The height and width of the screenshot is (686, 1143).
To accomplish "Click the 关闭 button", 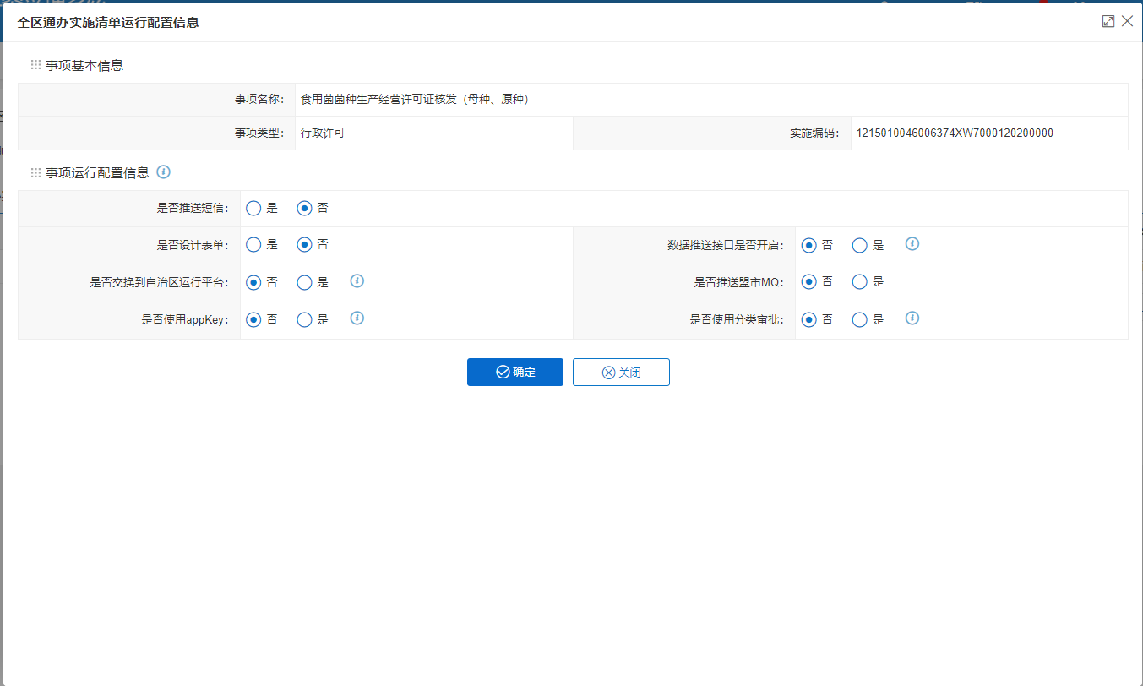I will pos(621,373).
